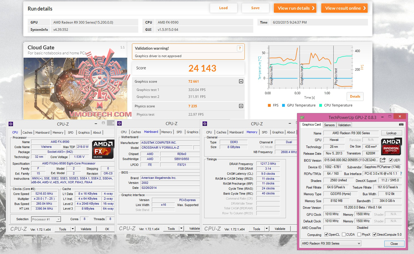Viewport: 414px width, 254px height.
Task: Toggle the UEFI checkbox in GPU-Z
Action: [391, 160]
